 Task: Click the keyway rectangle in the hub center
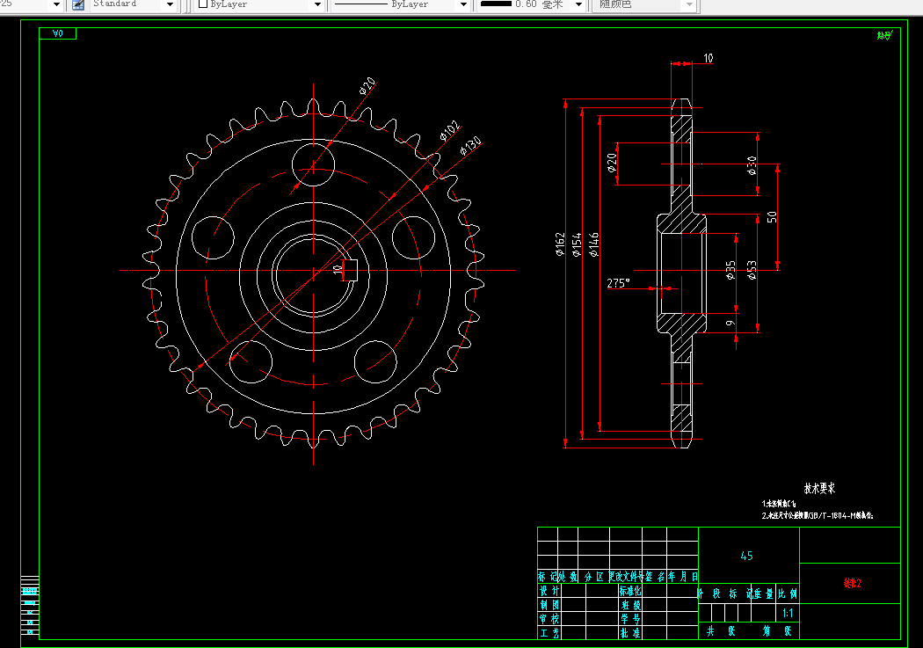coord(350,270)
